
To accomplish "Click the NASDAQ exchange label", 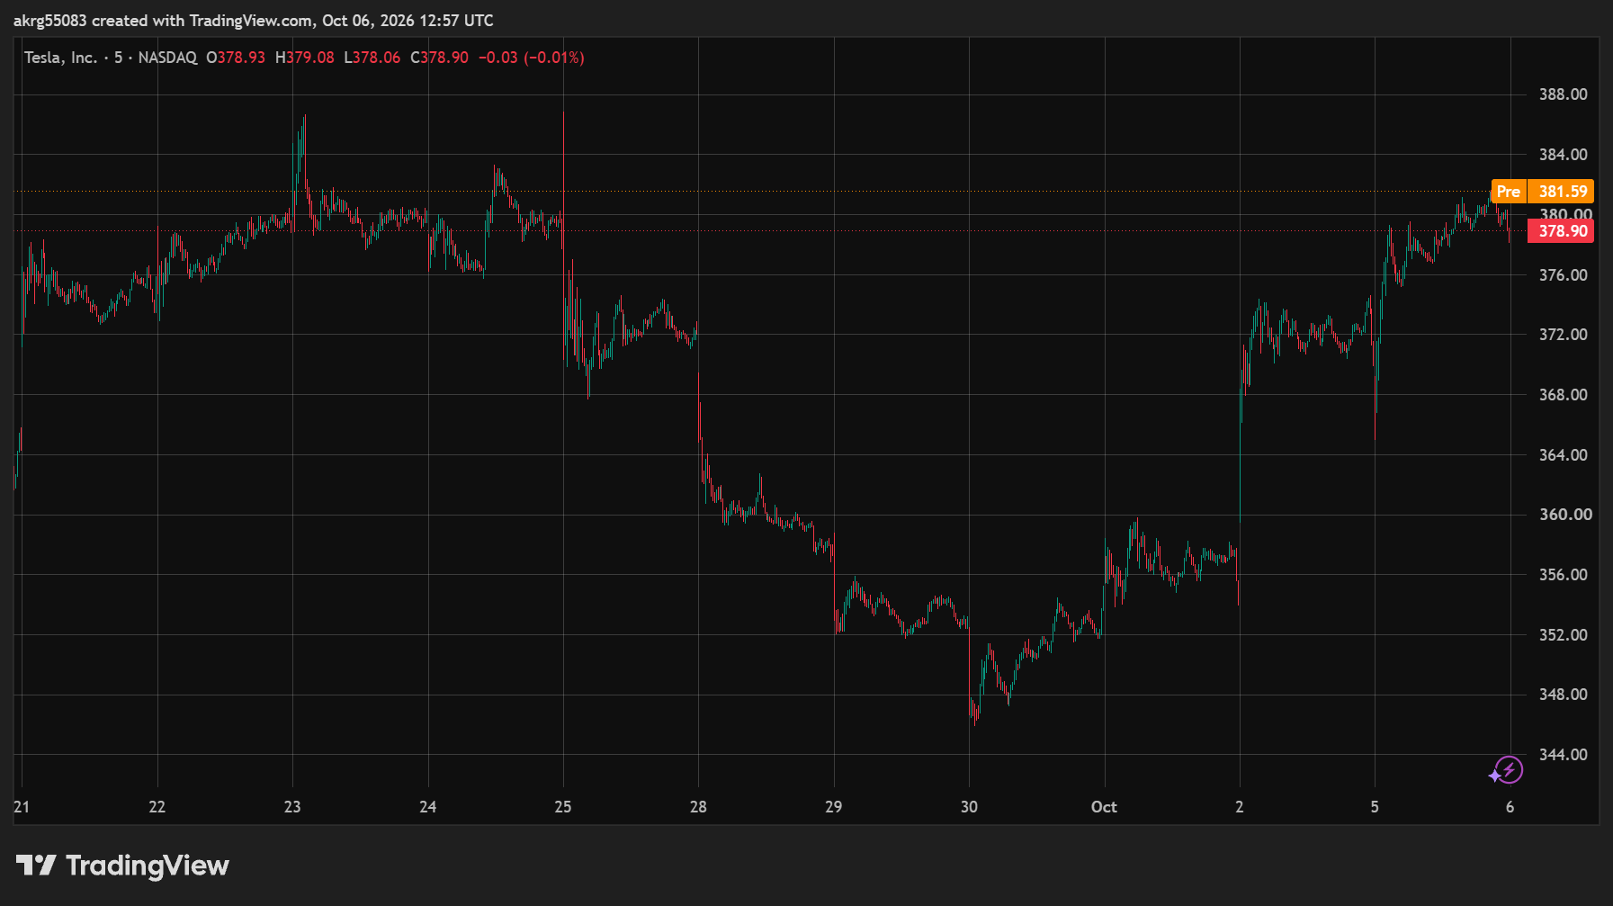I will [x=167, y=58].
